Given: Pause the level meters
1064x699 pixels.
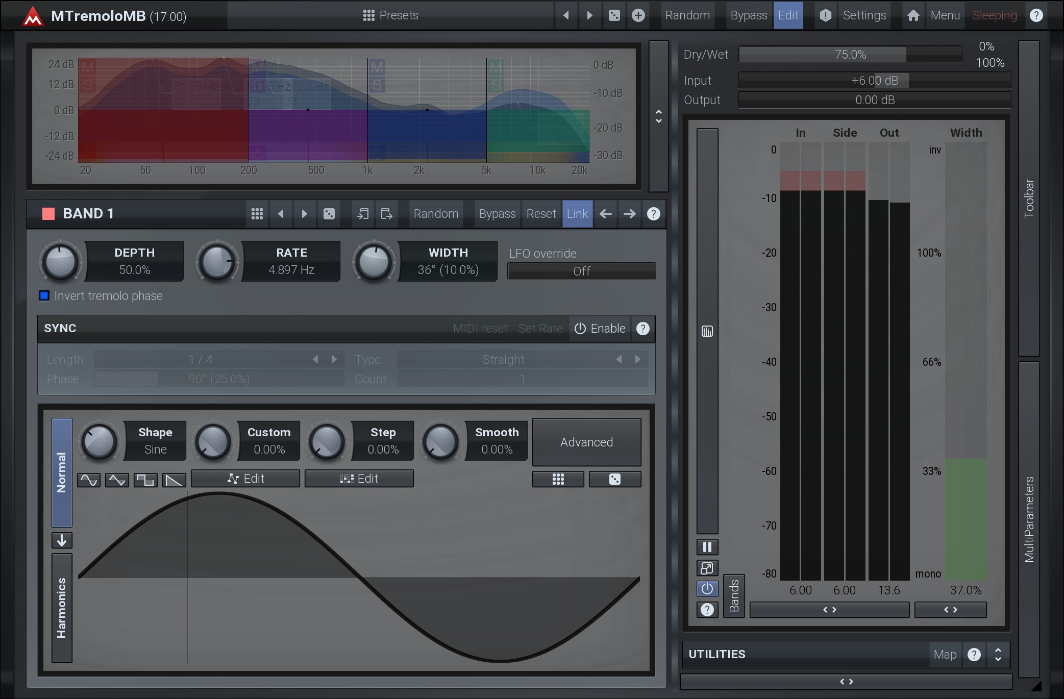Looking at the screenshot, I should pos(707,547).
